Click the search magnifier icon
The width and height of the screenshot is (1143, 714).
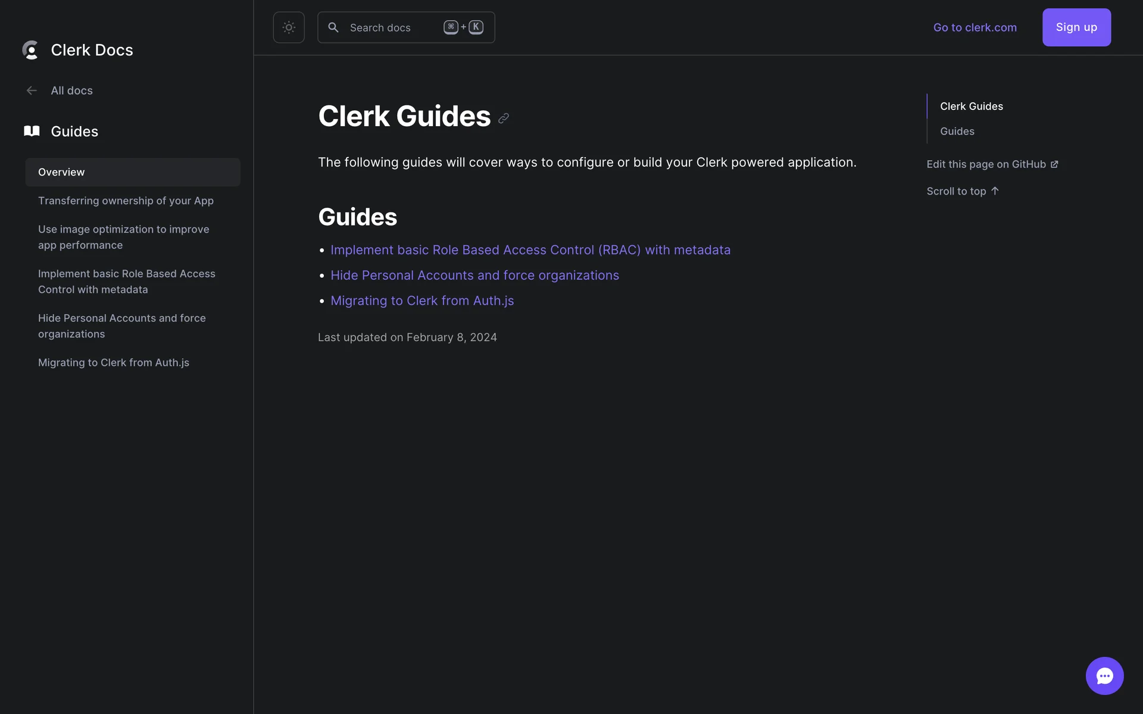[x=333, y=27]
